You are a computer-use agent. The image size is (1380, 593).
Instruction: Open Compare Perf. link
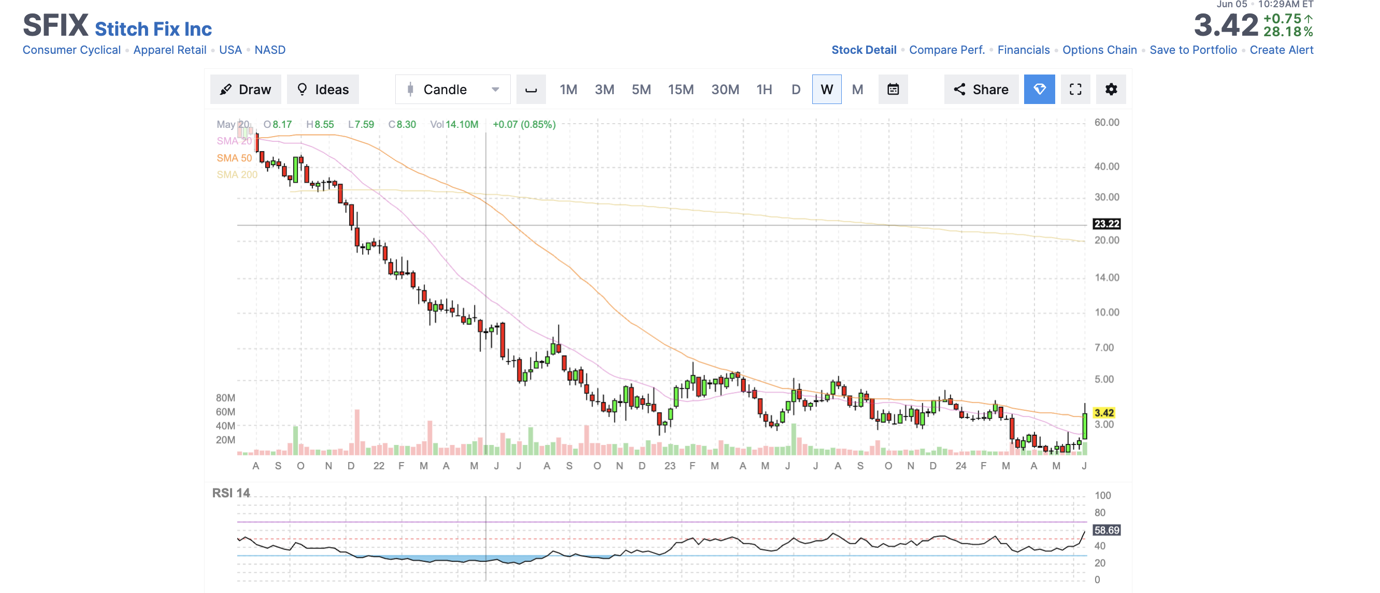(x=946, y=50)
